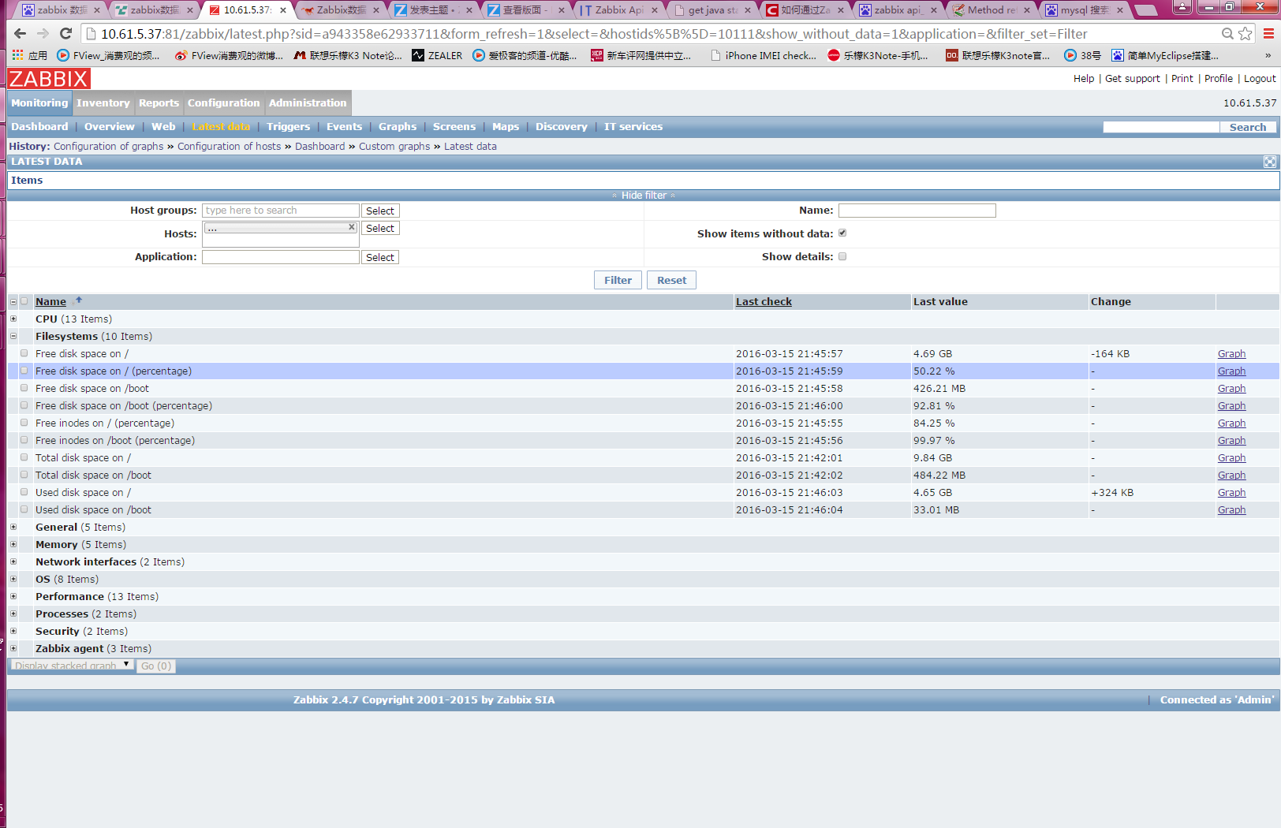Collapse the Filesystems items group
The width and height of the screenshot is (1281, 828).
tap(13, 336)
